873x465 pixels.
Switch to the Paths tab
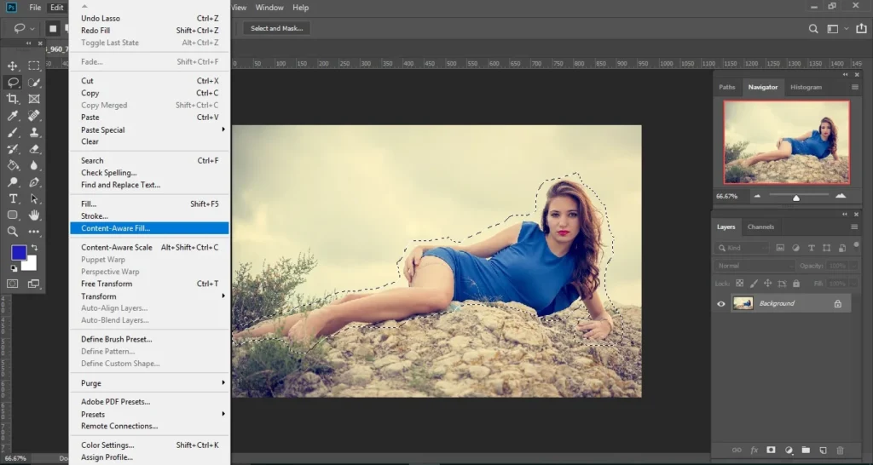click(726, 88)
